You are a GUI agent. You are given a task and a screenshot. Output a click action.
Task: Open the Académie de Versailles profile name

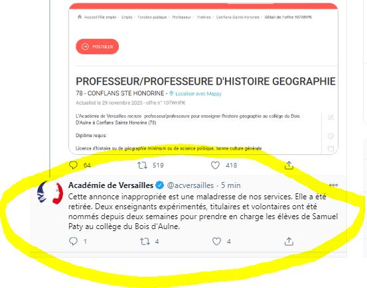point(111,185)
